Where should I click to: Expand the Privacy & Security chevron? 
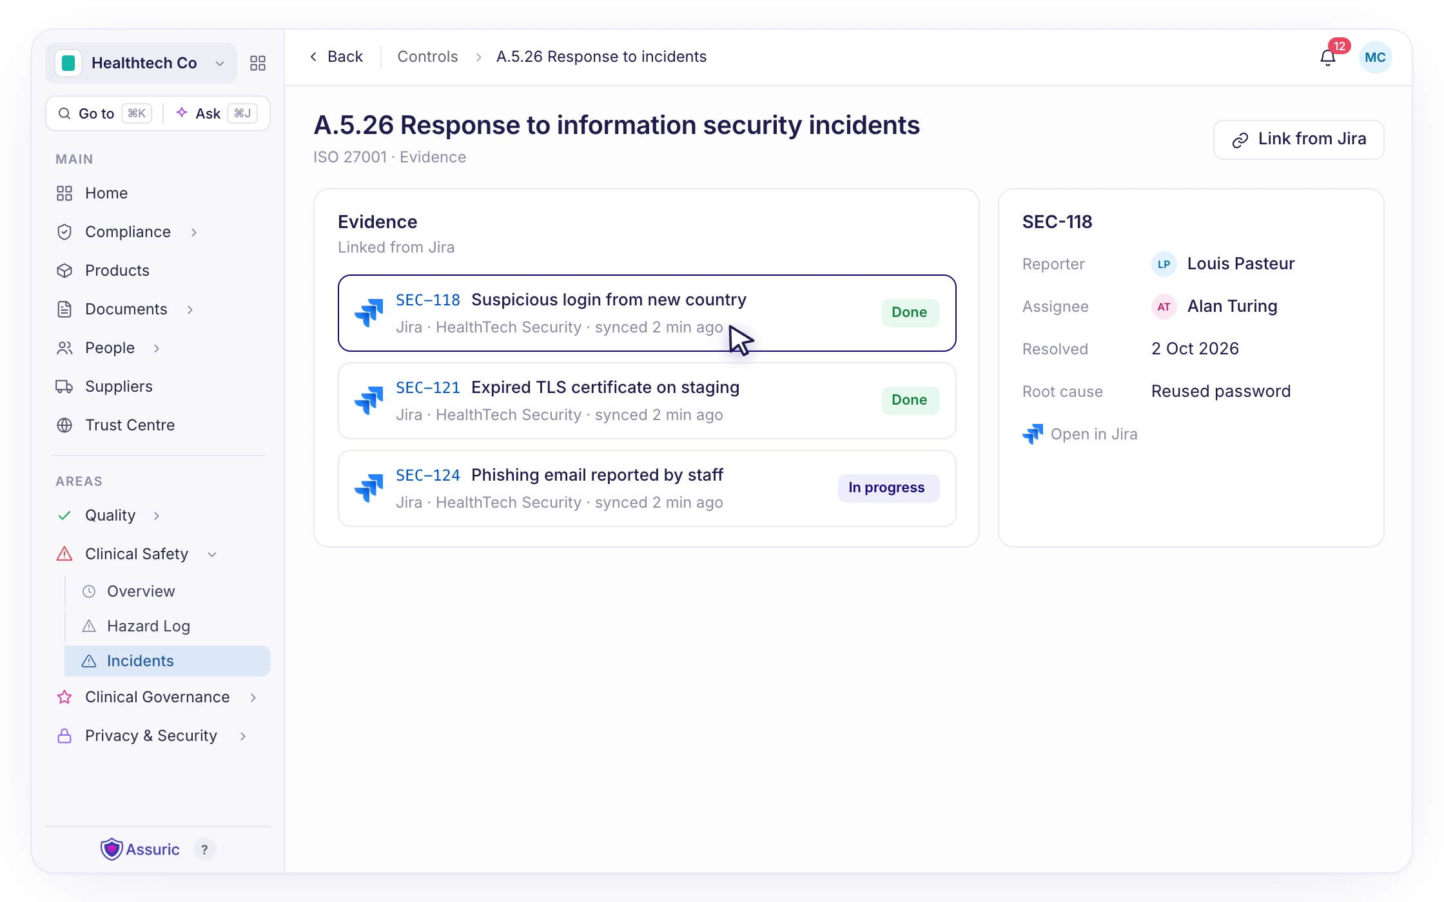pyautogui.click(x=243, y=736)
